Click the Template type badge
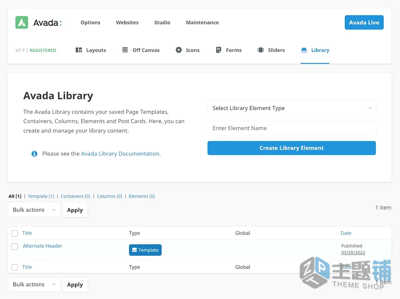 pyautogui.click(x=145, y=250)
